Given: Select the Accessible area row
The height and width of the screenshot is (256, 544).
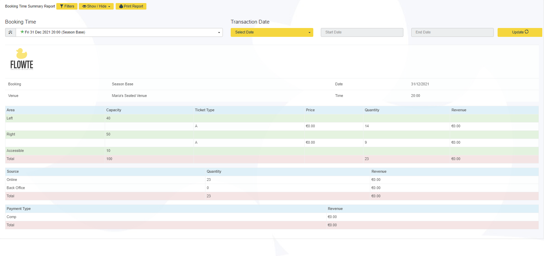Looking at the screenshot, I should point(272,151).
